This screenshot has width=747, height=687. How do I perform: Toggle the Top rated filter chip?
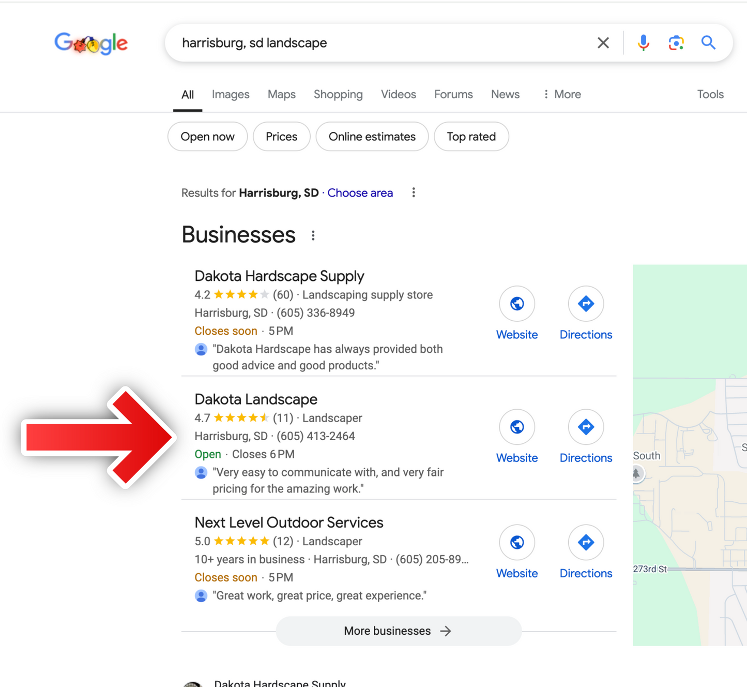[471, 137]
